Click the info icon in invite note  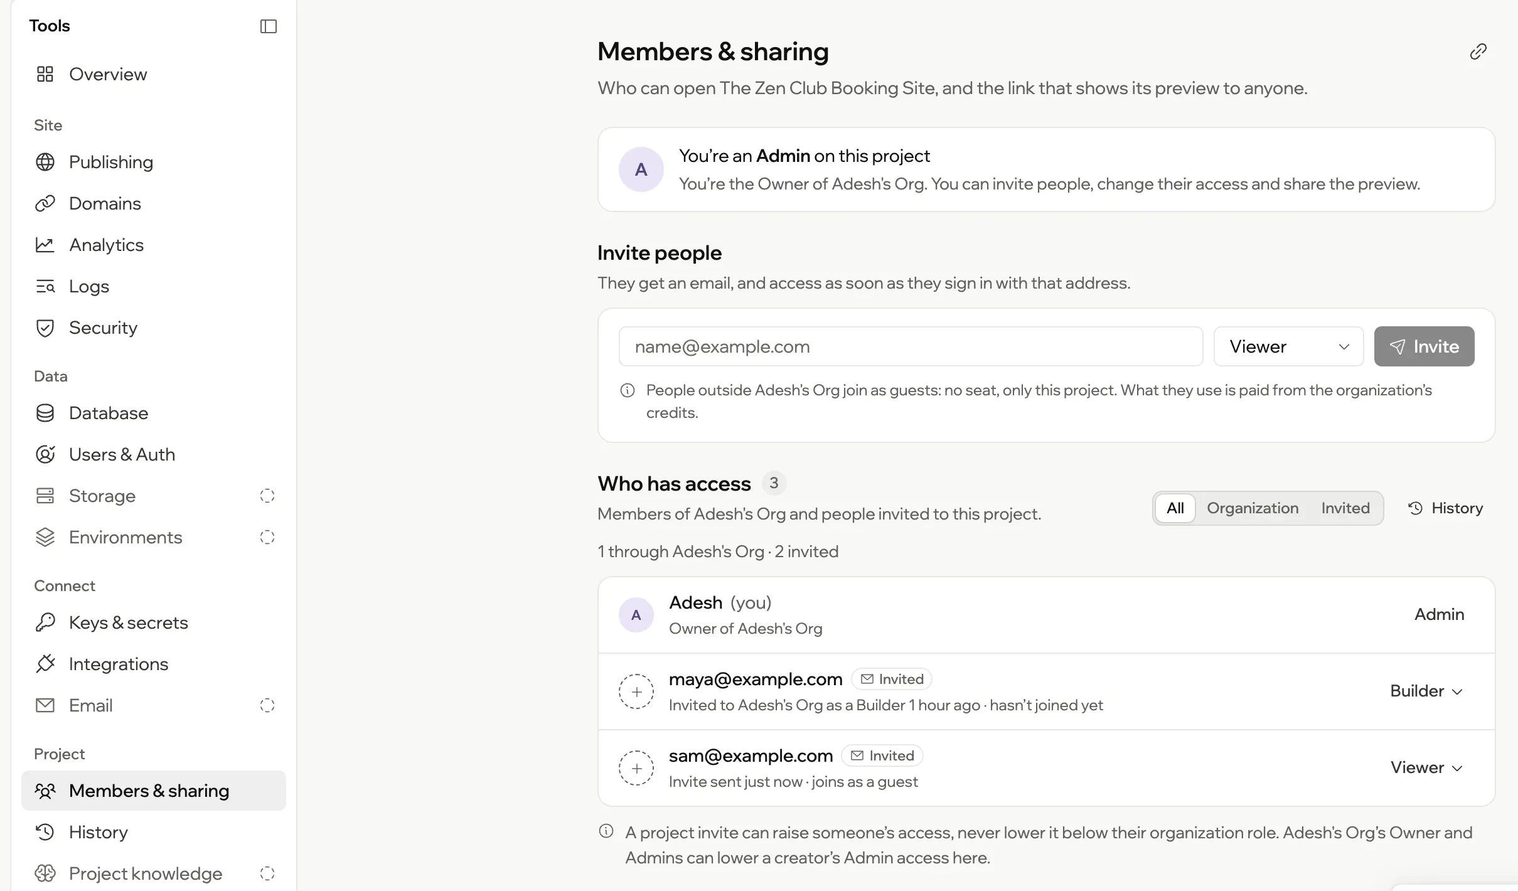click(628, 390)
